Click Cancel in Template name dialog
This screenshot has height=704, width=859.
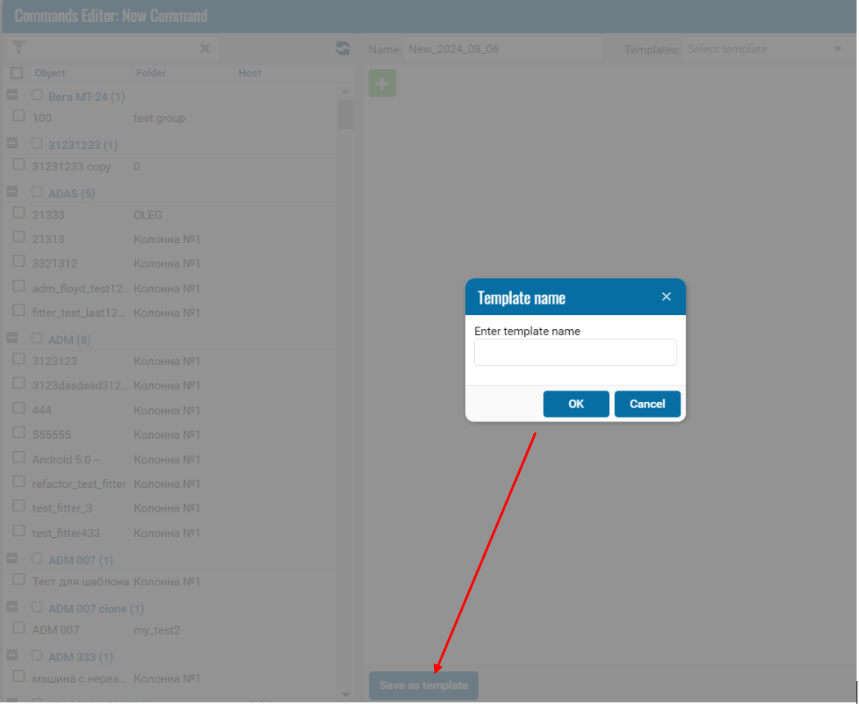tap(647, 404)
